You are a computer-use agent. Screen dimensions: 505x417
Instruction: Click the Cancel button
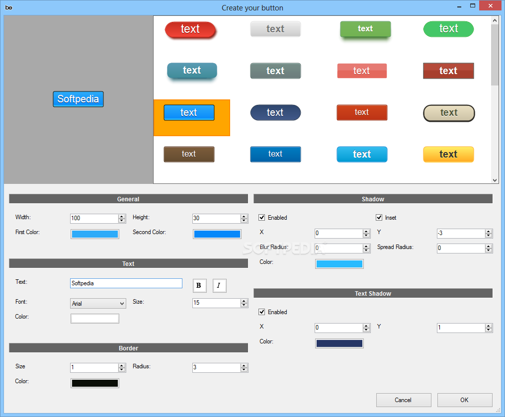click(x=403, y=400)
